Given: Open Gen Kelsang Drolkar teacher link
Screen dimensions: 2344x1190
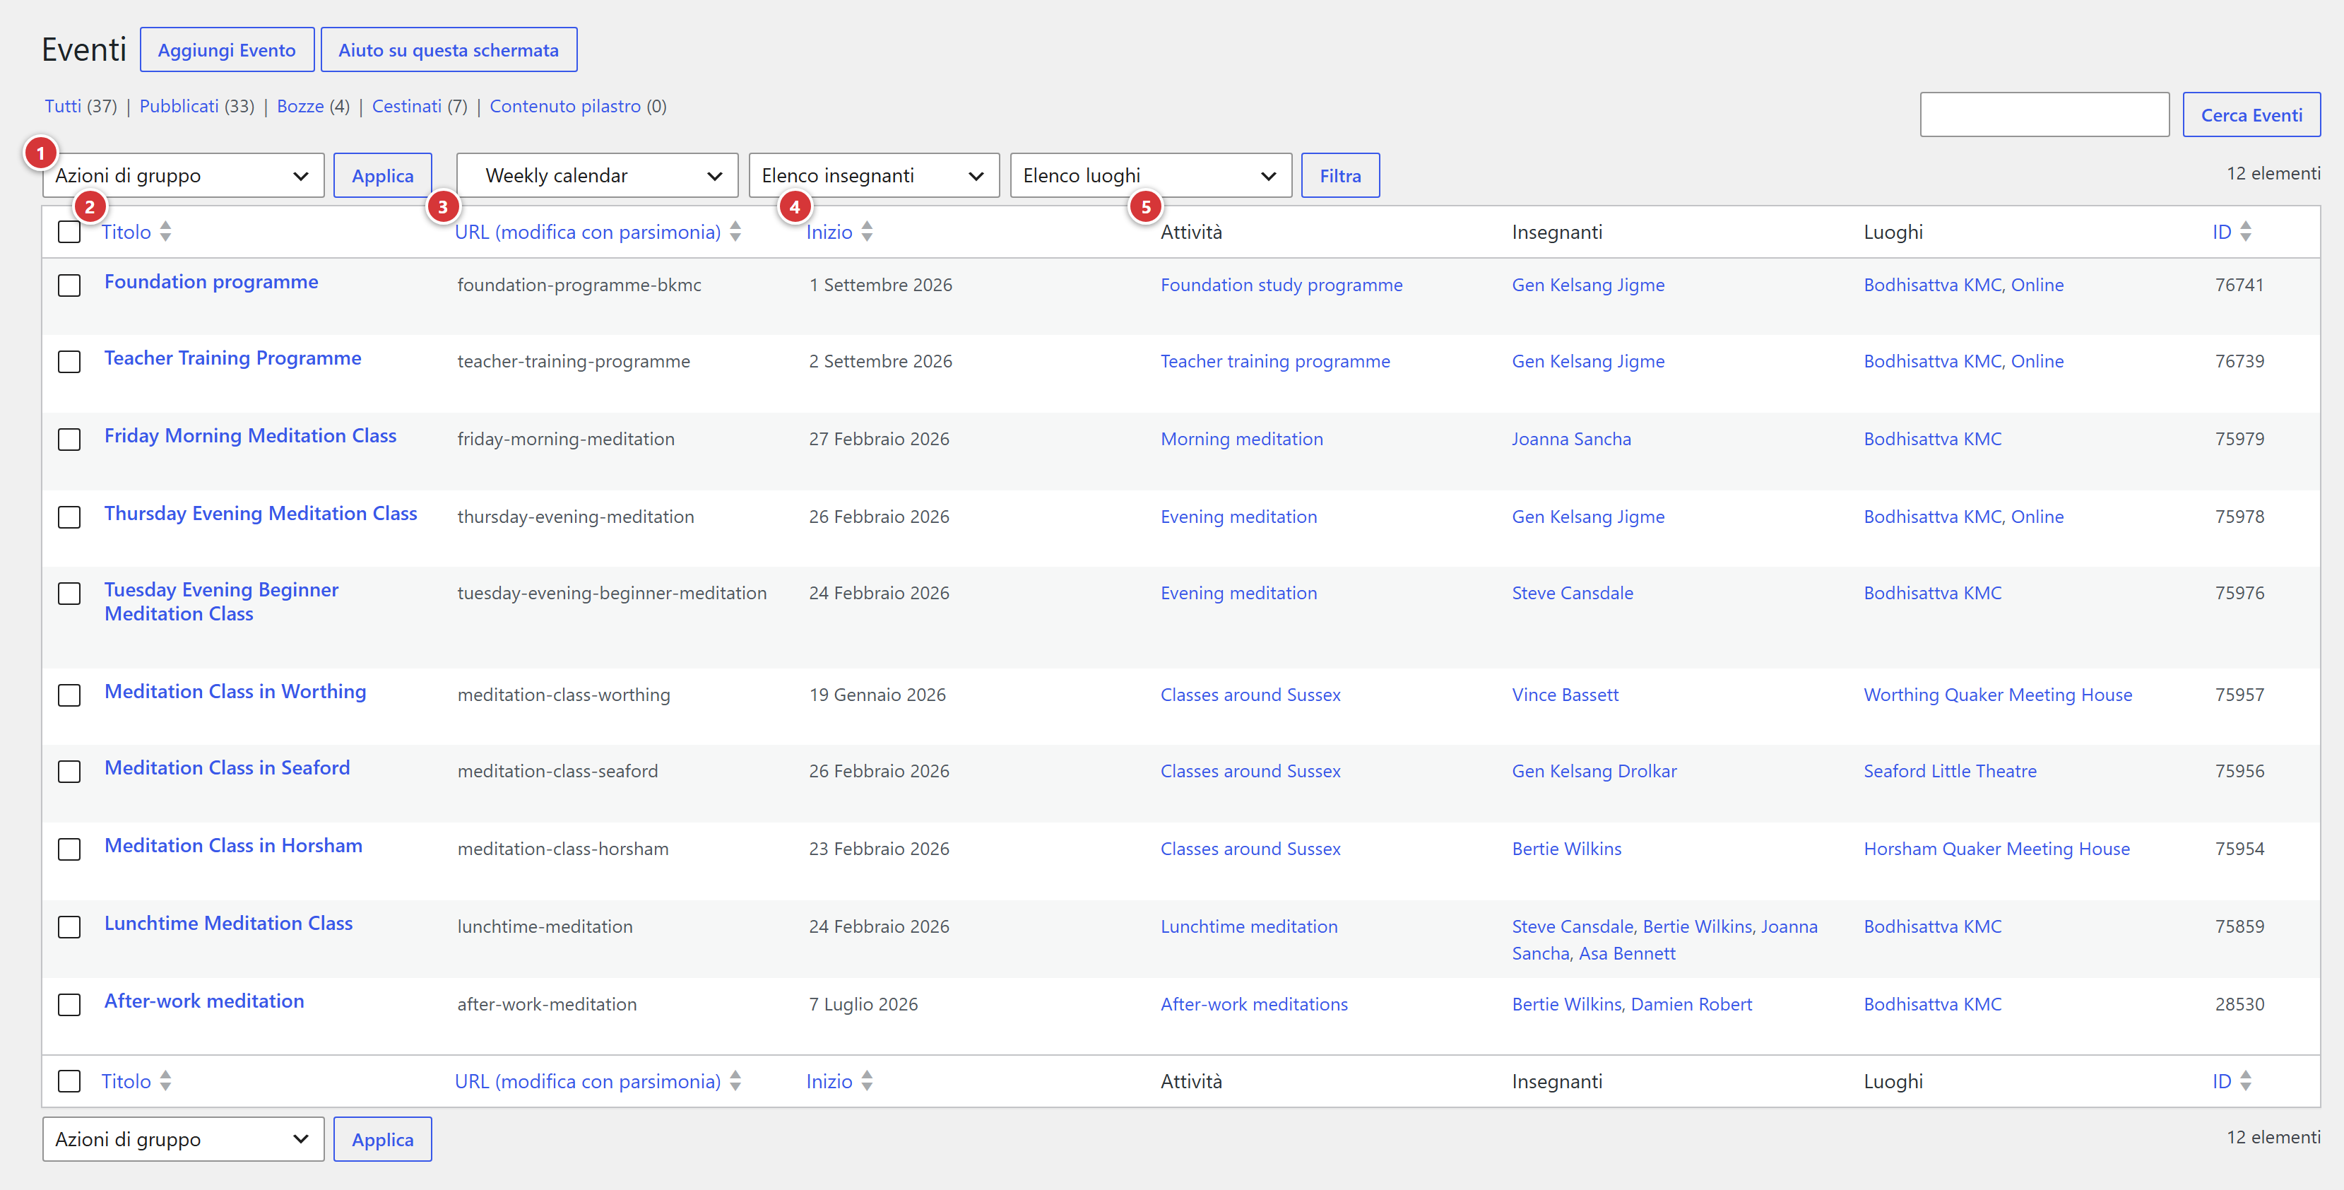Looking at the screenshot, I should tap(1593, 771).
